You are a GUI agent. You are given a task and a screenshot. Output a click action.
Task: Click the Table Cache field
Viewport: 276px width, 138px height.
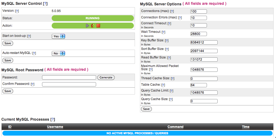coord(199,85)
